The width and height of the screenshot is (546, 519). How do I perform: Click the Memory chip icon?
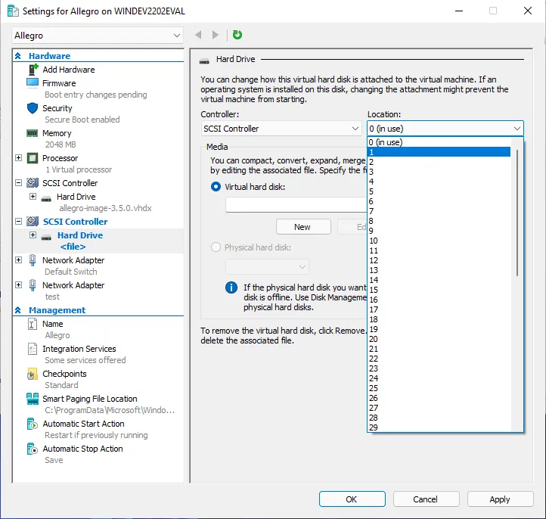(x=33, y=133)
